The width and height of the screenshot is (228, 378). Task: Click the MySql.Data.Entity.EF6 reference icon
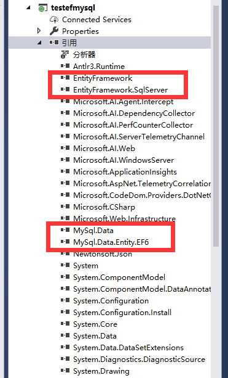[x=65, y=241]
